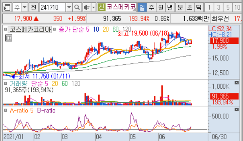Click the panel layout icon at top-left
The width and height of the screenshot is (243, 141).
(x=7, y=7)
